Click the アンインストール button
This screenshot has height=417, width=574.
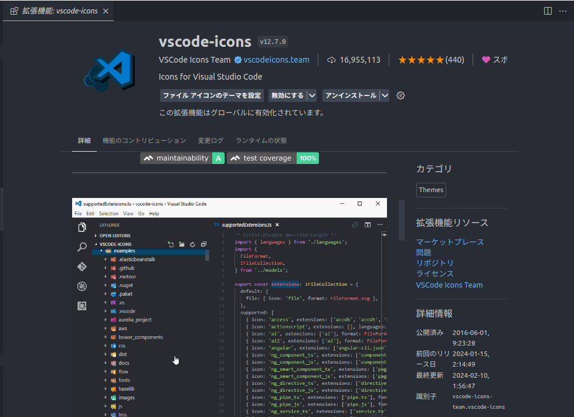[x=351, y=95]
